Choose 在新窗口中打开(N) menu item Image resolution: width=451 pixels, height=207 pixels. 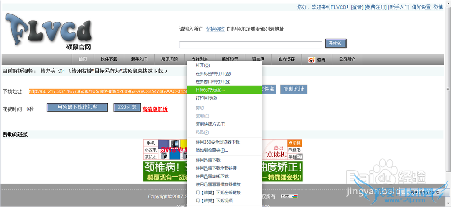(224, 81)
